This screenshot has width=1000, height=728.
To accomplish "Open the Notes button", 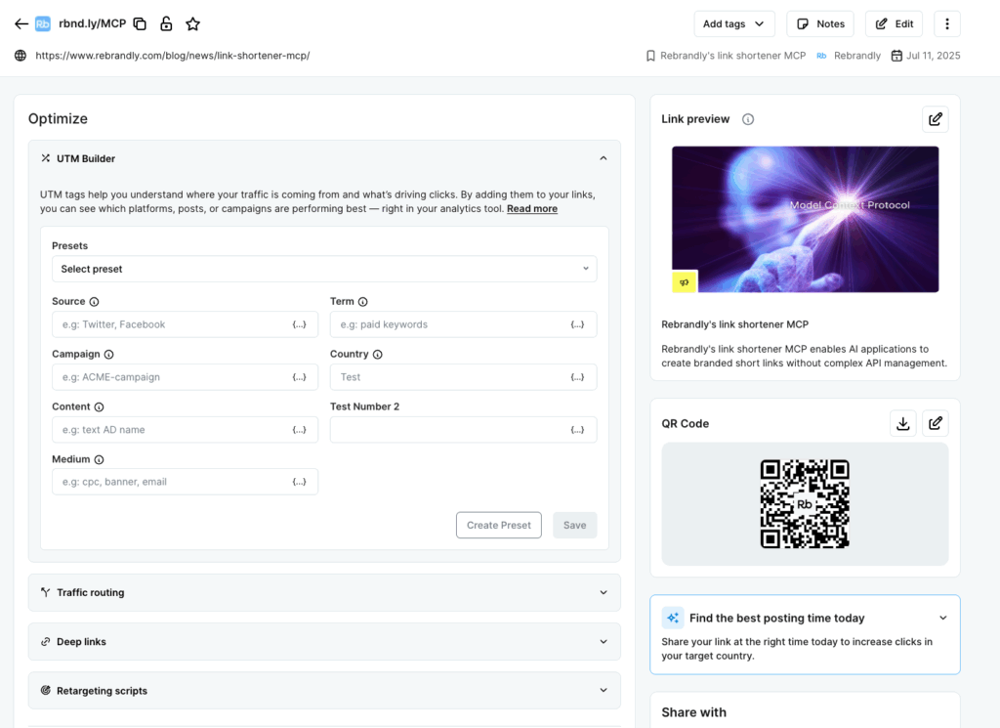I will [820, 24].
